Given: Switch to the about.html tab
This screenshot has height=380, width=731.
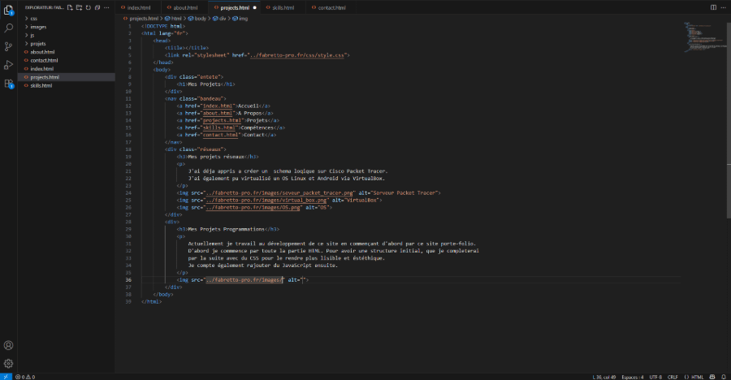Looking at the screenshot, I should [185, 7].
